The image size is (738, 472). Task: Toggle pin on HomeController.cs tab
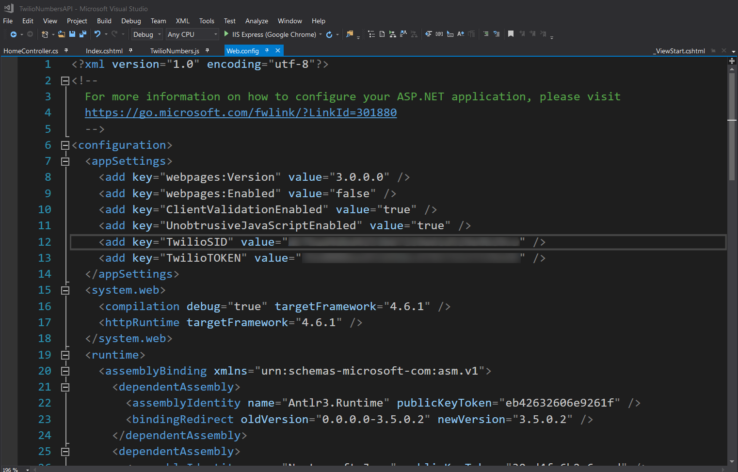(x=66, y=50)
